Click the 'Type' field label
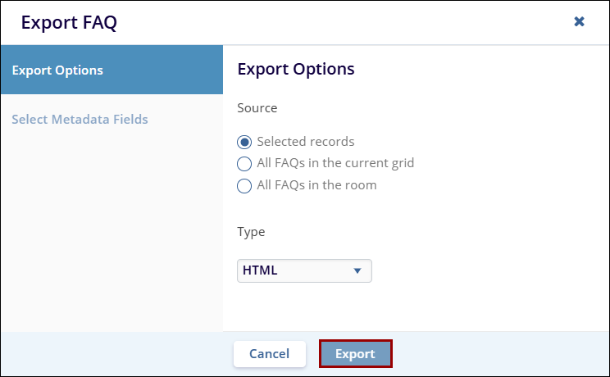Image resolution: width=610 pixels, height=377 pixels. pyautogui.click(x=251, y=232)
